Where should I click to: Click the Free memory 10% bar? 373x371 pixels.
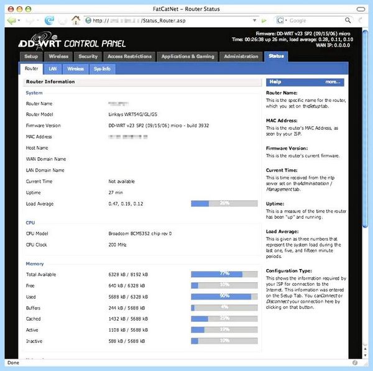tap(224, 285)
